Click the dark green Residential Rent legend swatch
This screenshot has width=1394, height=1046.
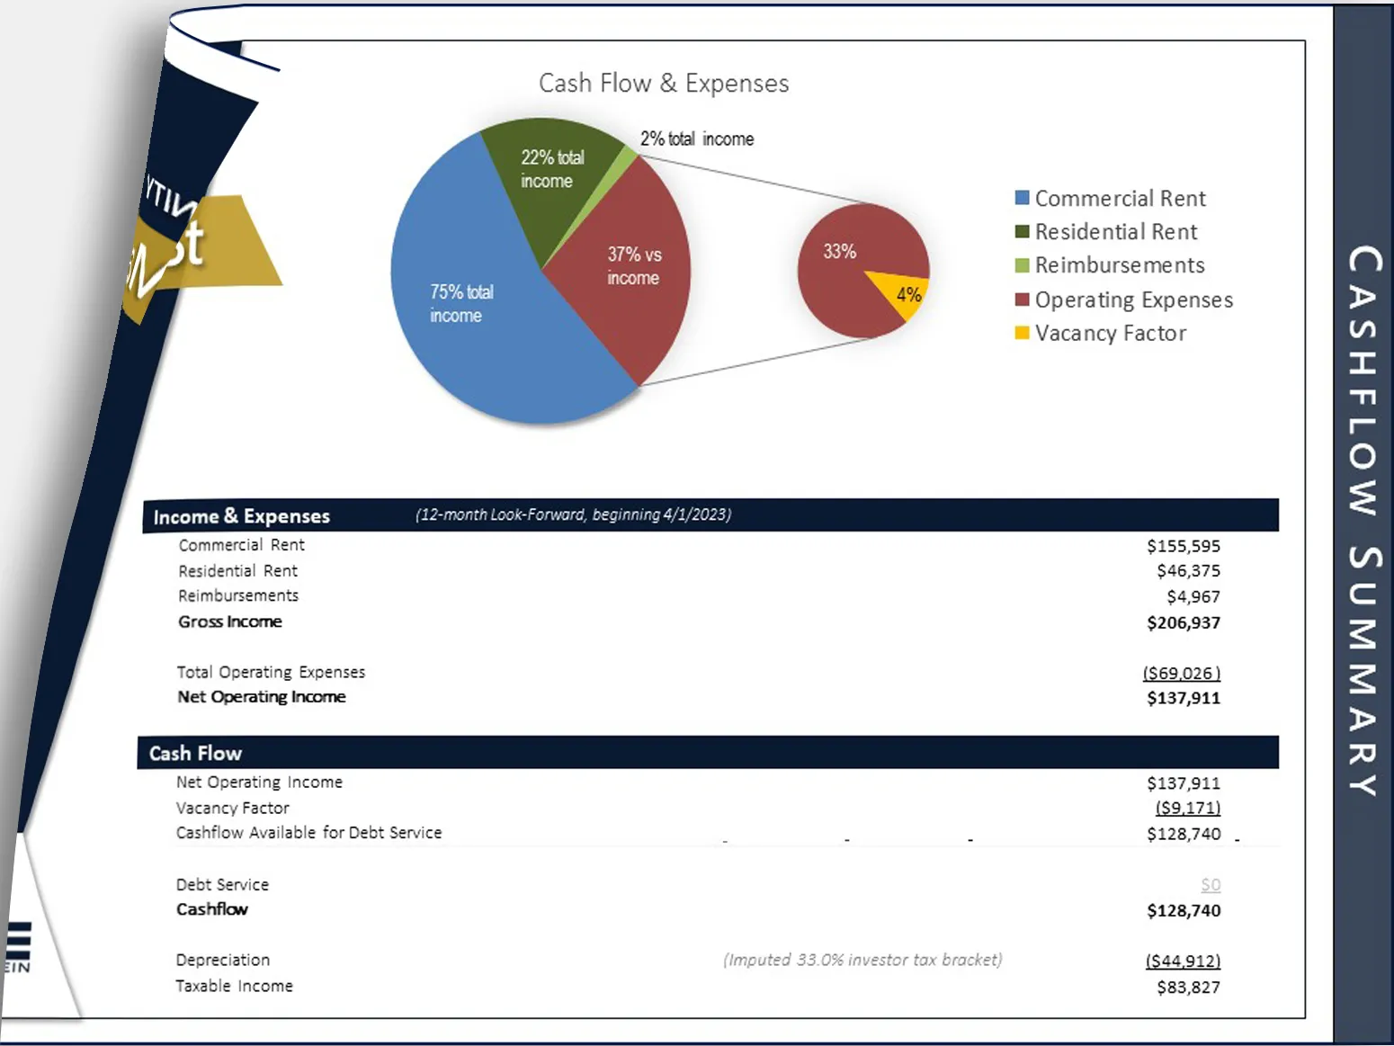click(1022, 232)
